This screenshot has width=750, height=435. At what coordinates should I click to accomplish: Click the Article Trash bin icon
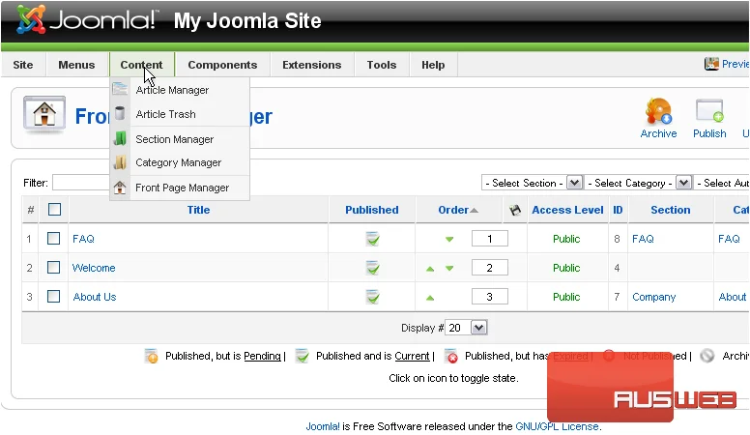coord(120,113)
